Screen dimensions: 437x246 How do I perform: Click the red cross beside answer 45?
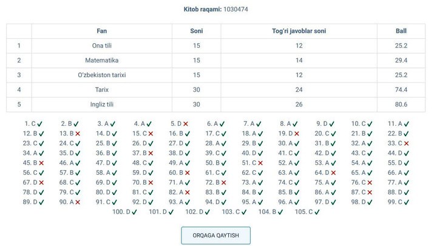click(41, 163)
